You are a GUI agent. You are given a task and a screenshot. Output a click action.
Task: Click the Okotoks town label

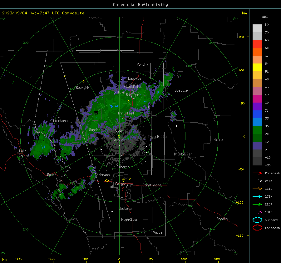(125, 209)
